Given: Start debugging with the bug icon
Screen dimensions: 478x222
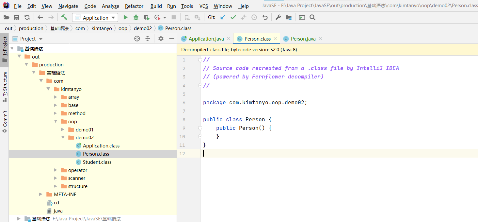Looking at the screenshot, I should (136, 17).
